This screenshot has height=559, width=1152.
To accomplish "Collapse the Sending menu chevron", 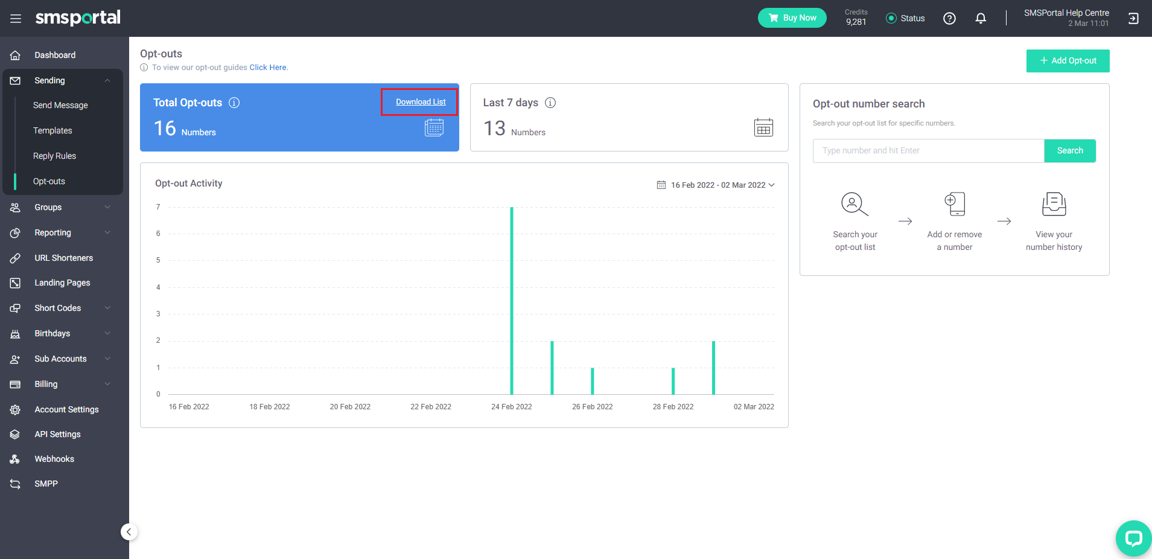I will point(107,80).
